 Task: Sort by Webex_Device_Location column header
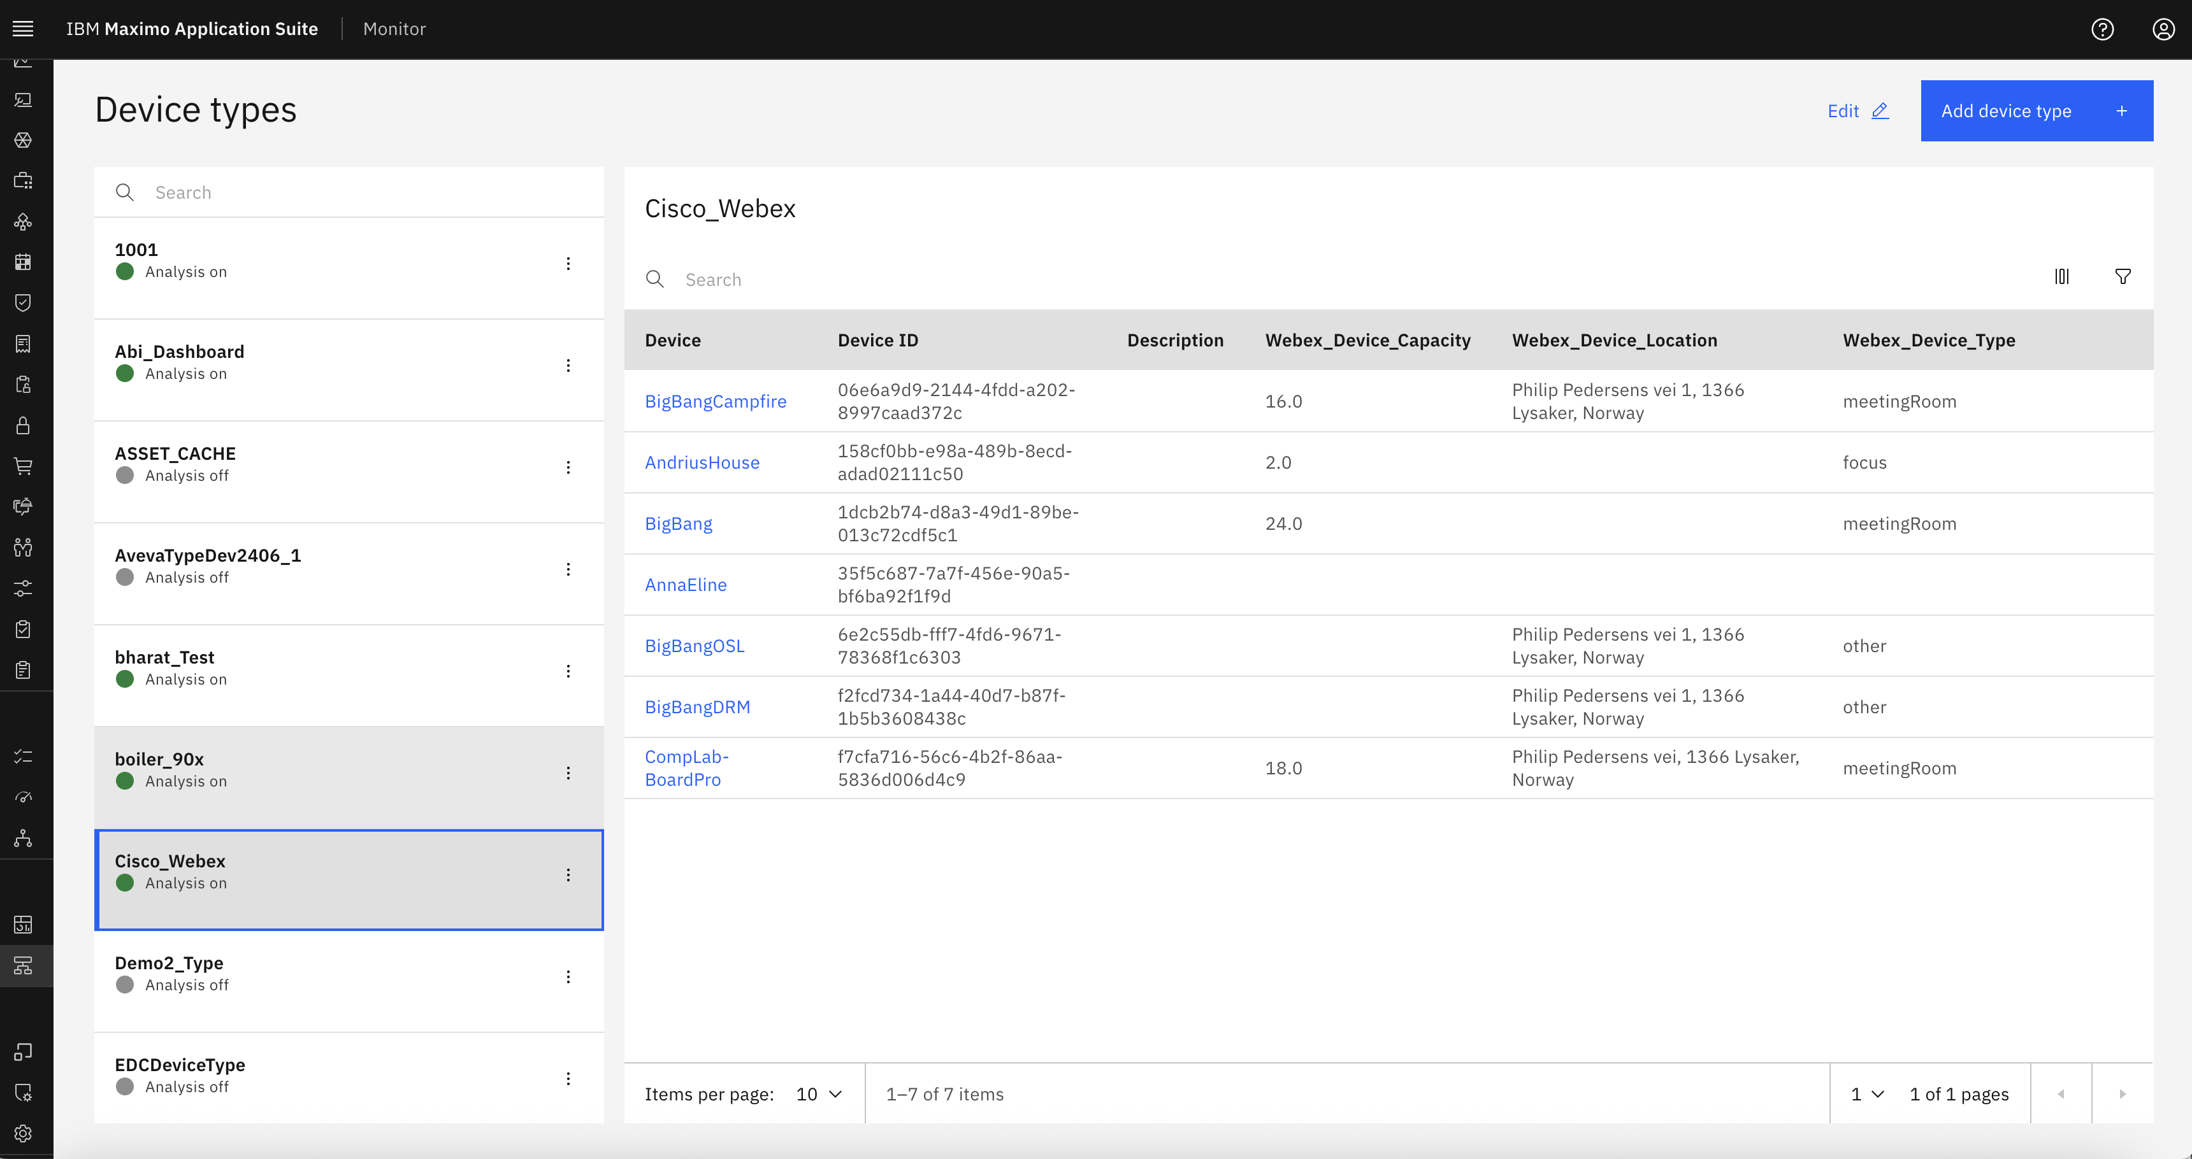click(1614, 340)
